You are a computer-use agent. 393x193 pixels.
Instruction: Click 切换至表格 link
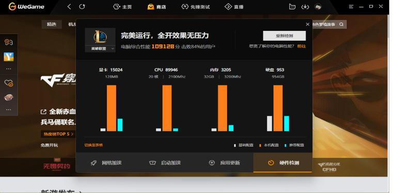[93, 145]
